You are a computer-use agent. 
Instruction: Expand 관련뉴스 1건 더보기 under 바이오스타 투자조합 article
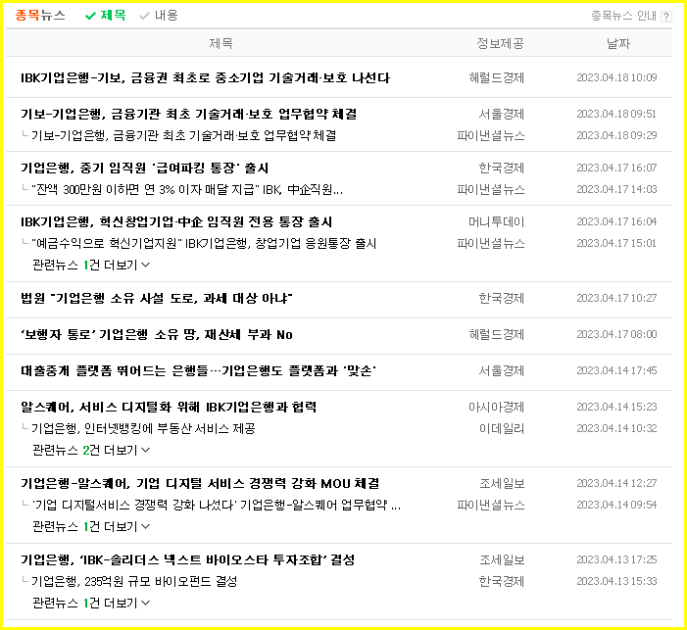pos(91,603)
